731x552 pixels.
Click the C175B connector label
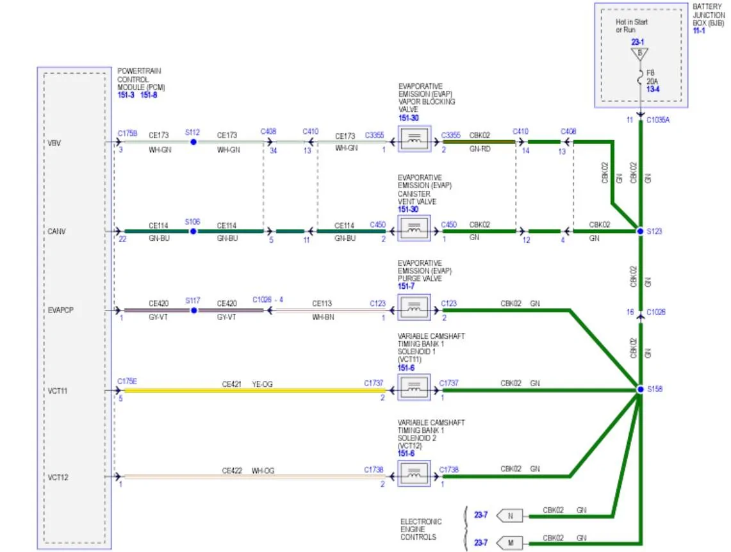tap(127, 133)
